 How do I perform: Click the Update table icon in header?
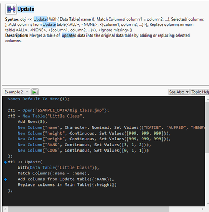click(x=11, y=9)
